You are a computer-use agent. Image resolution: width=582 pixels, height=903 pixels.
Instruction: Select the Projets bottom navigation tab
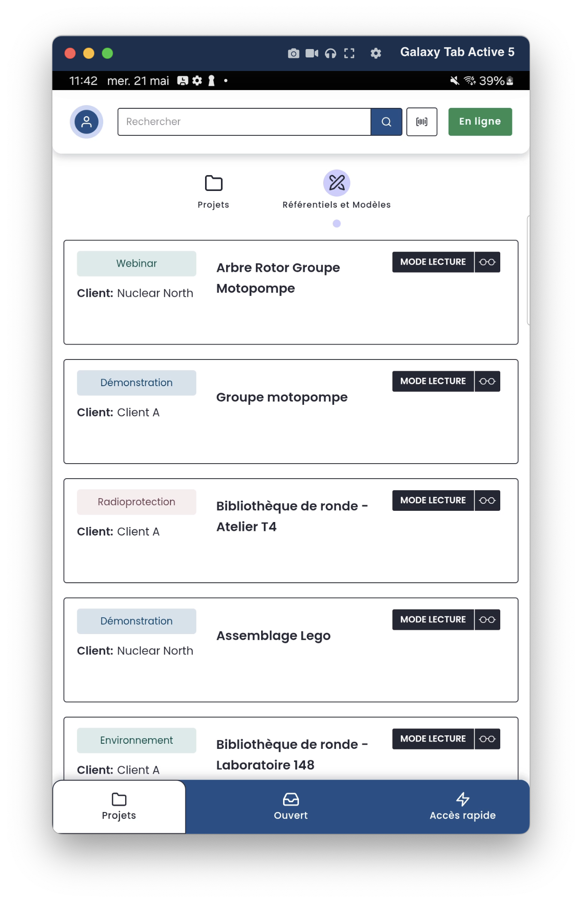(119, 806)
